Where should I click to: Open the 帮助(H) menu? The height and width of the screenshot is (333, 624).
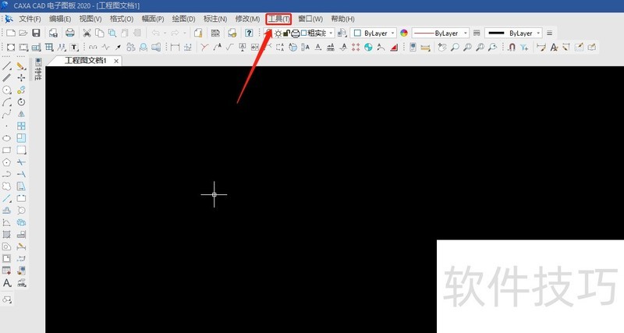(x=342, y=19)
